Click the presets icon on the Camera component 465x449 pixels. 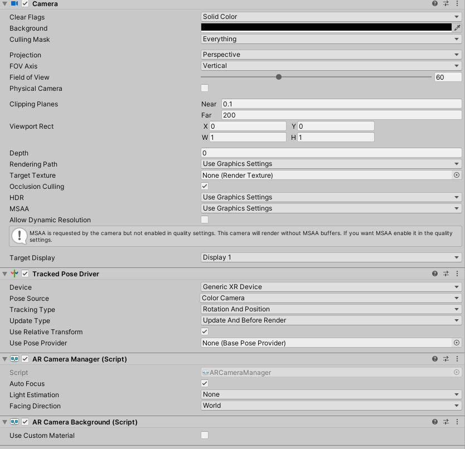coord(446,4)
